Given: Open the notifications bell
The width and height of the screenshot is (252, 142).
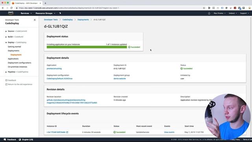Looking at the screenshot, I should pyautogui.click(x=209, y=13).
